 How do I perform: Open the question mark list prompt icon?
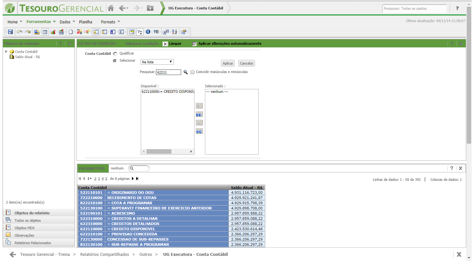coord(156,32)
